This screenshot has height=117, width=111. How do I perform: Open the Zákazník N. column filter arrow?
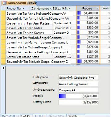(69, 9)
